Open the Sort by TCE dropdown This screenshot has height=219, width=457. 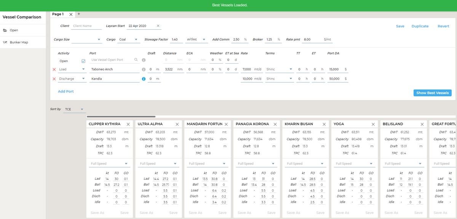coord(75,109)
